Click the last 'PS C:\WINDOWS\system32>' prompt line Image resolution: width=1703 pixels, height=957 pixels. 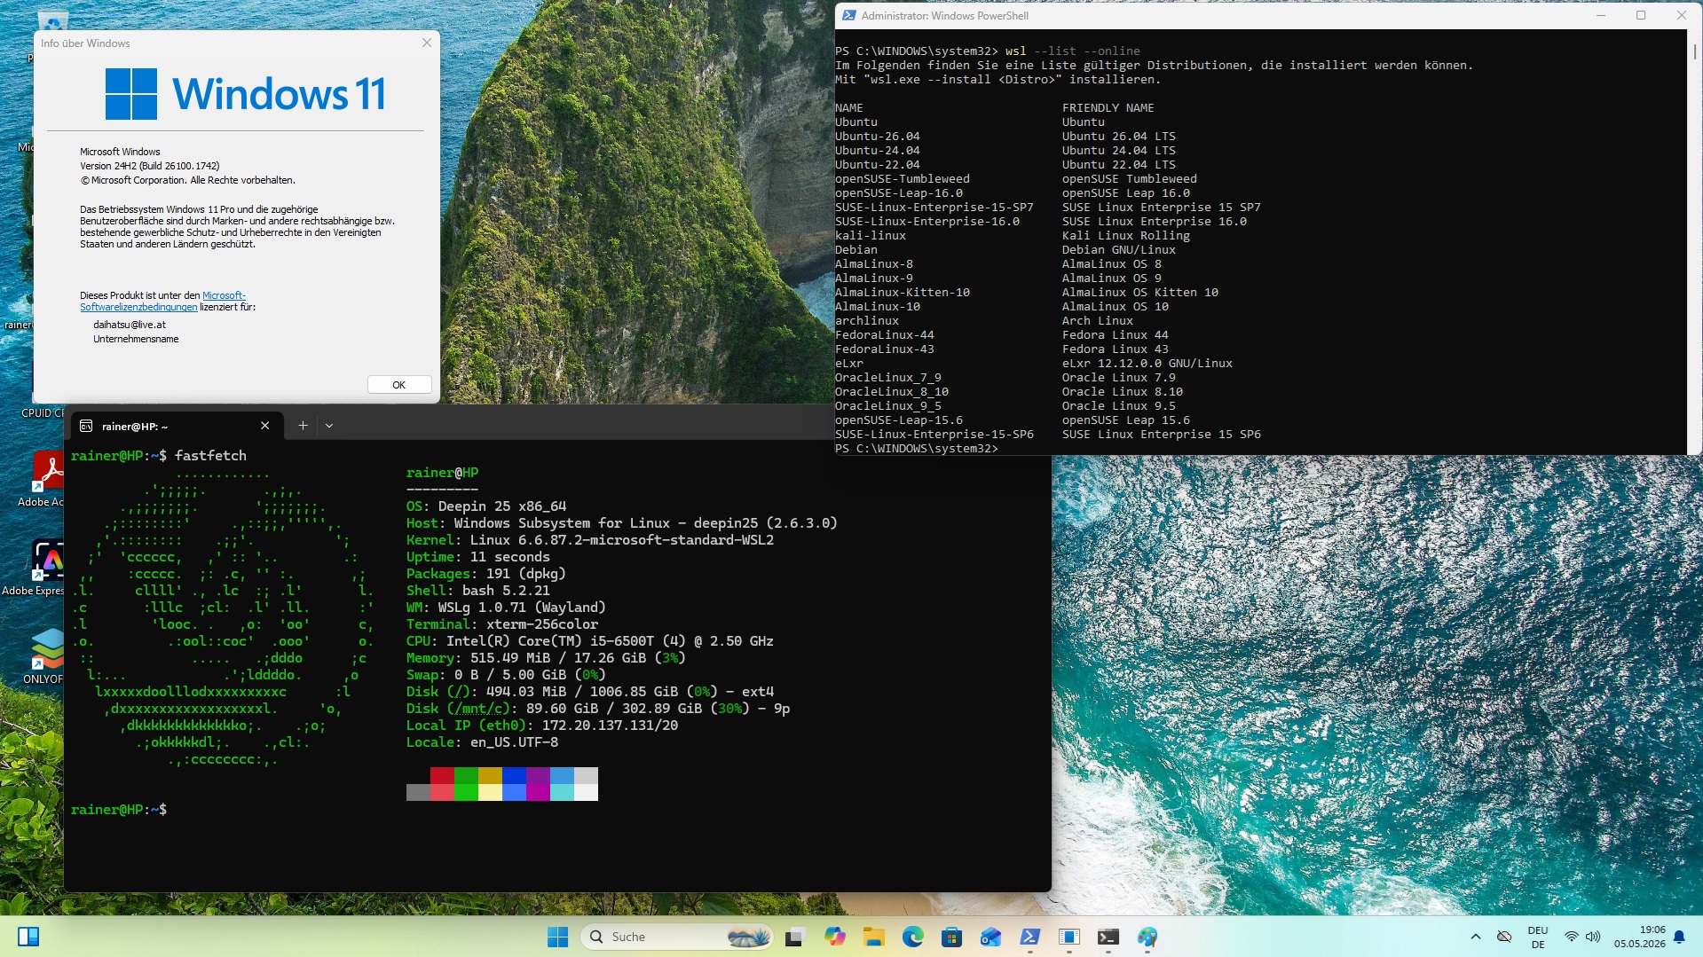pyautogui.click(x=916, y=449)
